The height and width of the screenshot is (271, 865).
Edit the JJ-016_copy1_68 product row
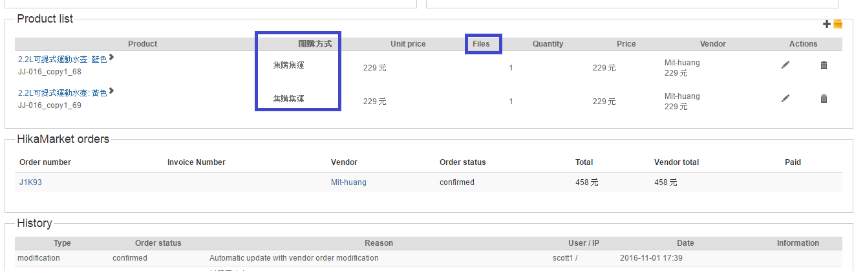(785, 65)
